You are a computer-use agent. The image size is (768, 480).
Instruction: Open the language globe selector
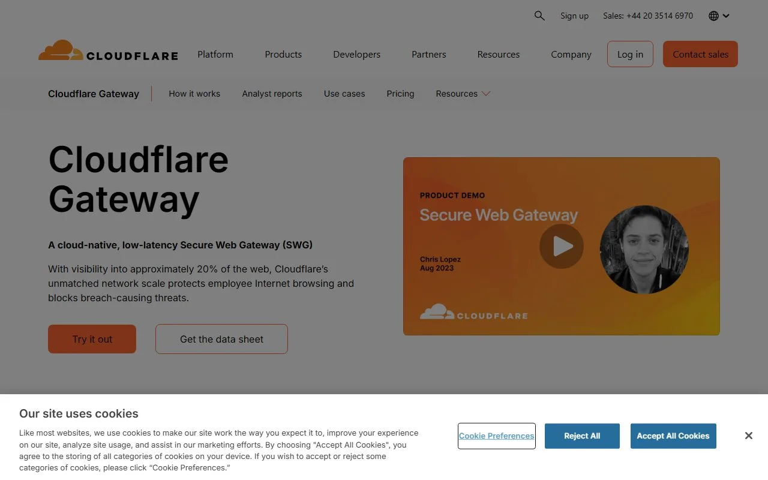719,16
